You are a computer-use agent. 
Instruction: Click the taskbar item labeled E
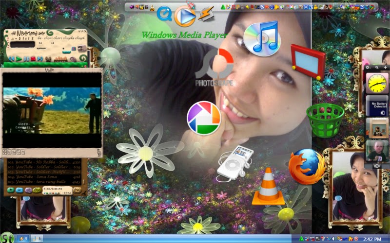(x=37, y=239)
